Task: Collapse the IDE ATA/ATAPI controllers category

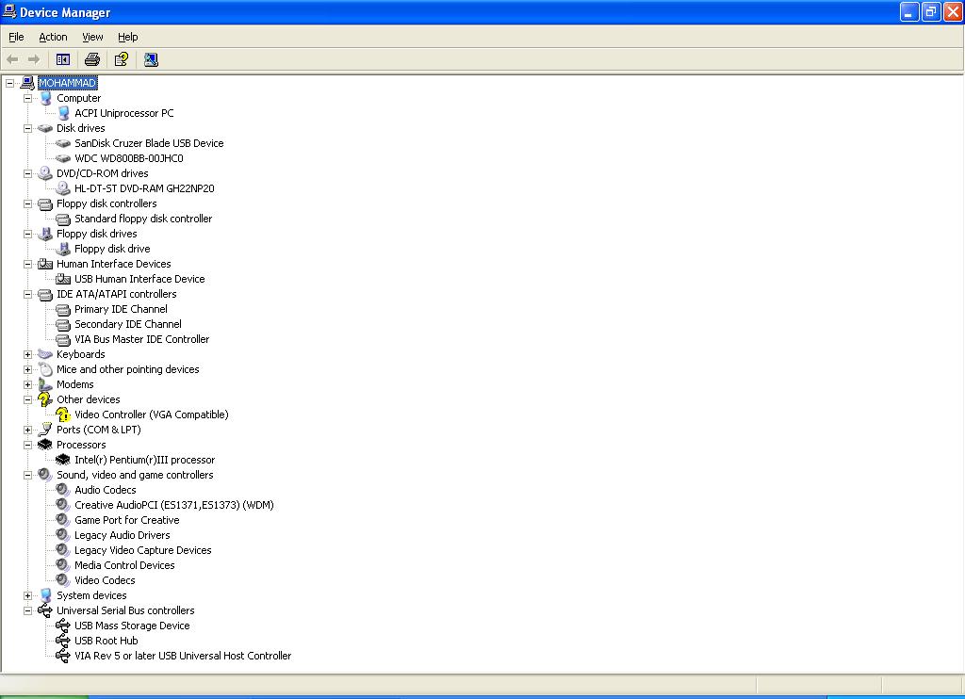Action: click(27, 294)
